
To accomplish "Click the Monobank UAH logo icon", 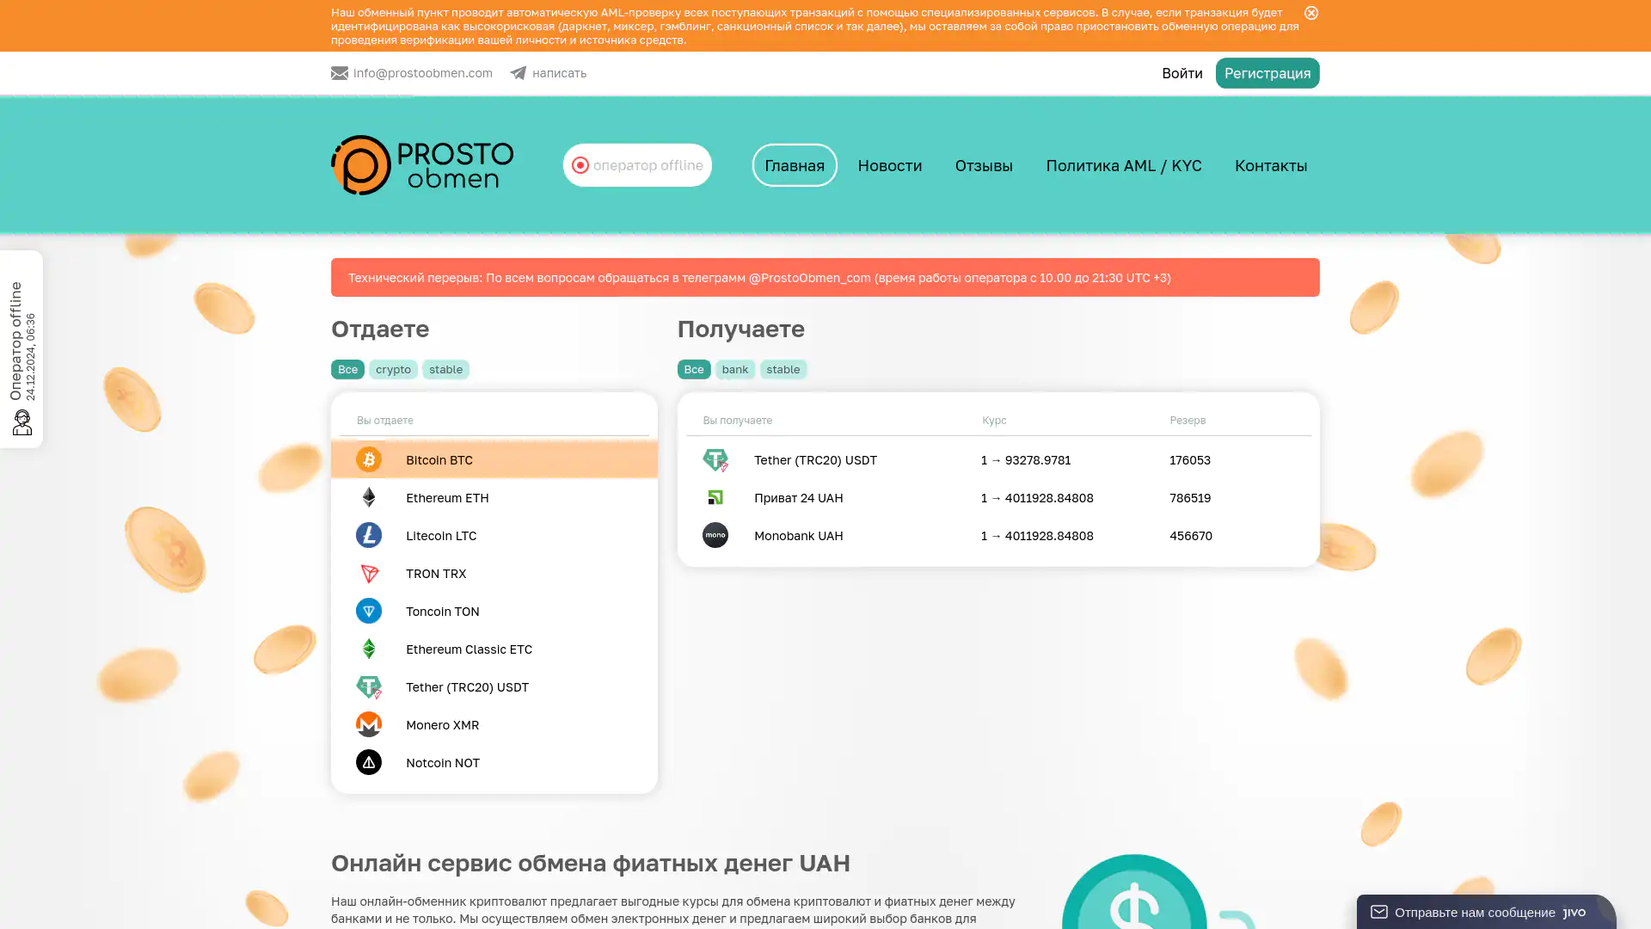I will [x=715, y=535].
